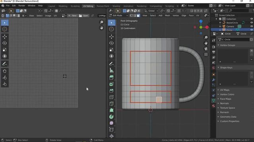254x142 pixels.
Task: Open the Global transform orientation dropdown
Action: [x=151, y=11]
